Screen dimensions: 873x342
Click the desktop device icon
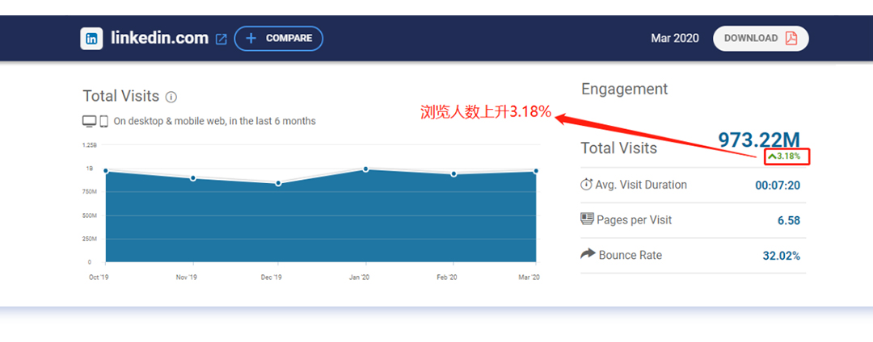(x=89, y=121)
